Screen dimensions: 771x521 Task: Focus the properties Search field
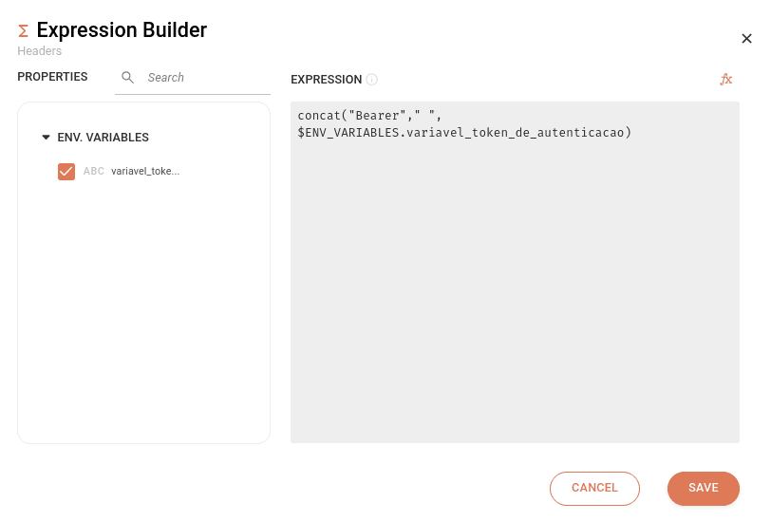click(x=204, y=78)
